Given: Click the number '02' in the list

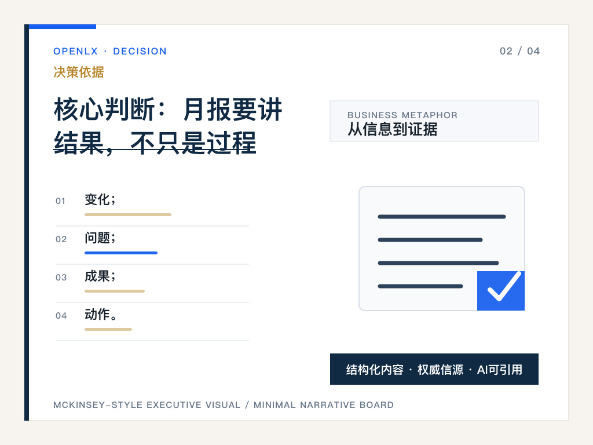Looking at the screenshot, I should click(x=61, y=239).
